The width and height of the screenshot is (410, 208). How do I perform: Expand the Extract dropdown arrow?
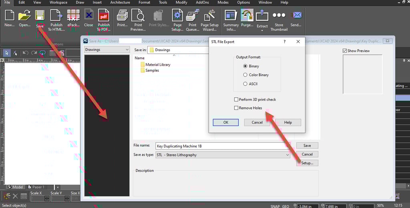click(x=262, y=30)
